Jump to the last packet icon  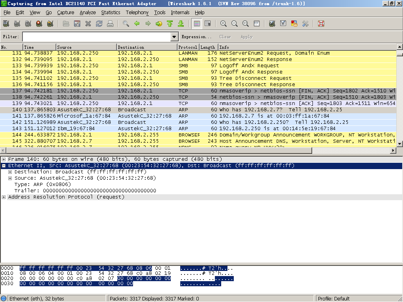tap(181, 24)
